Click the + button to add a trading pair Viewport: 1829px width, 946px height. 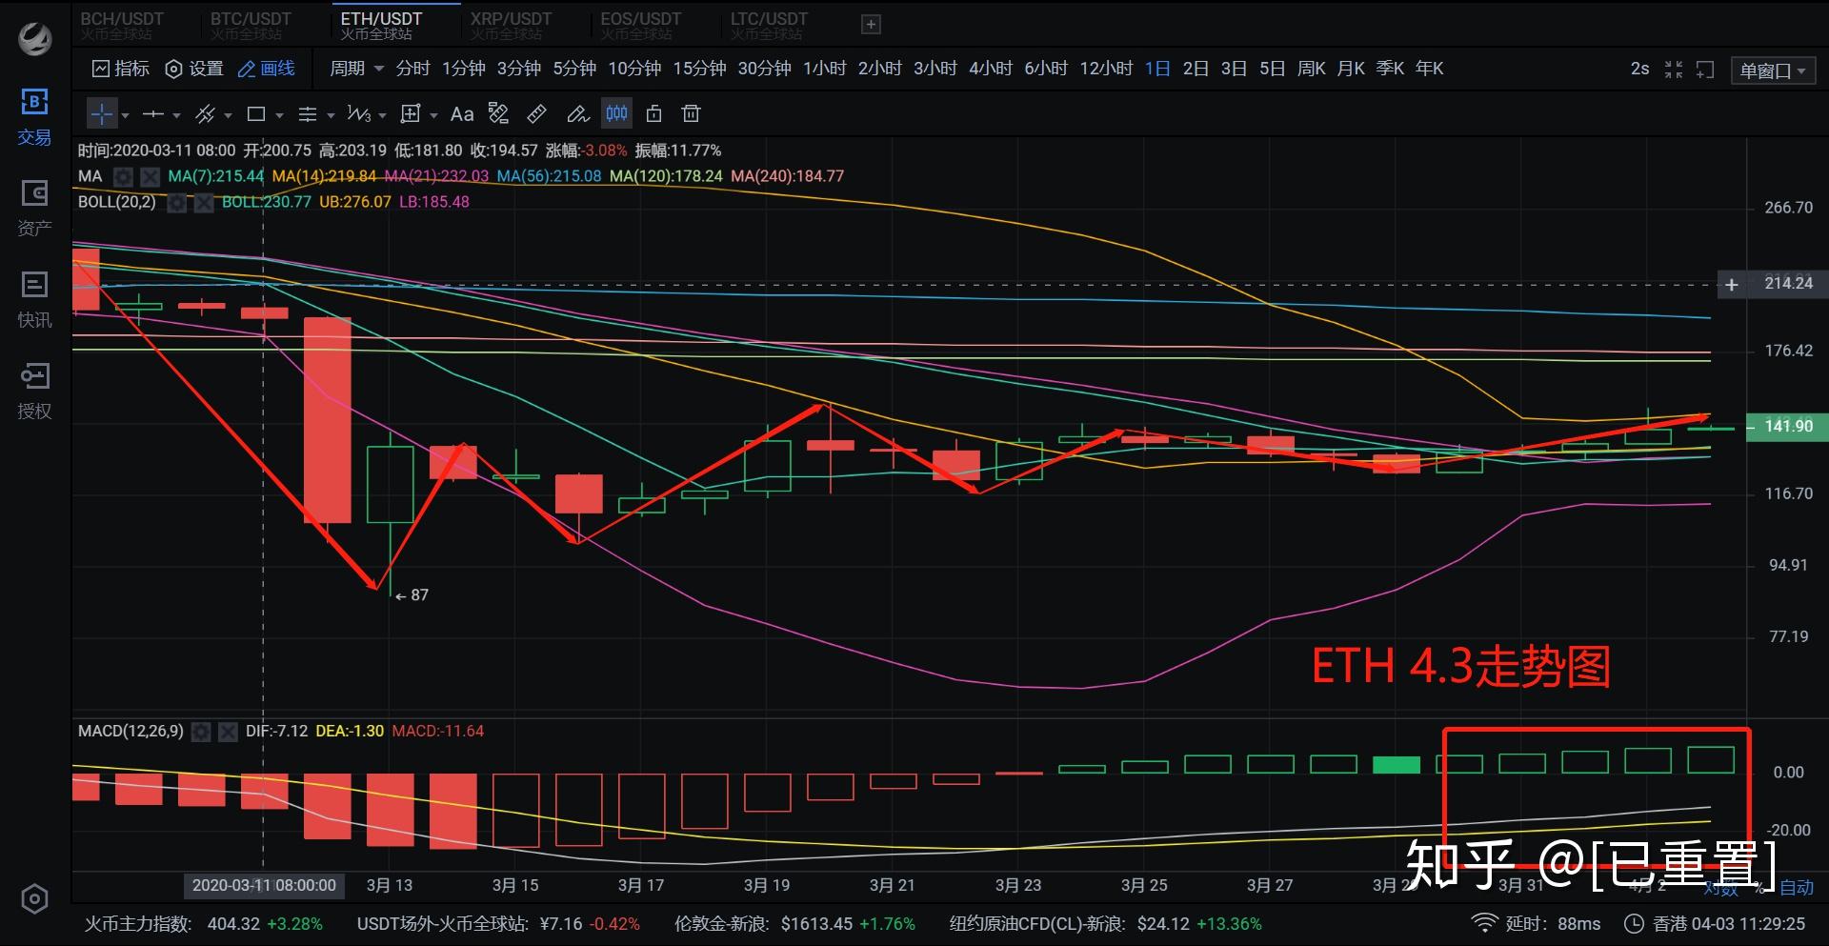pos(870,24)
